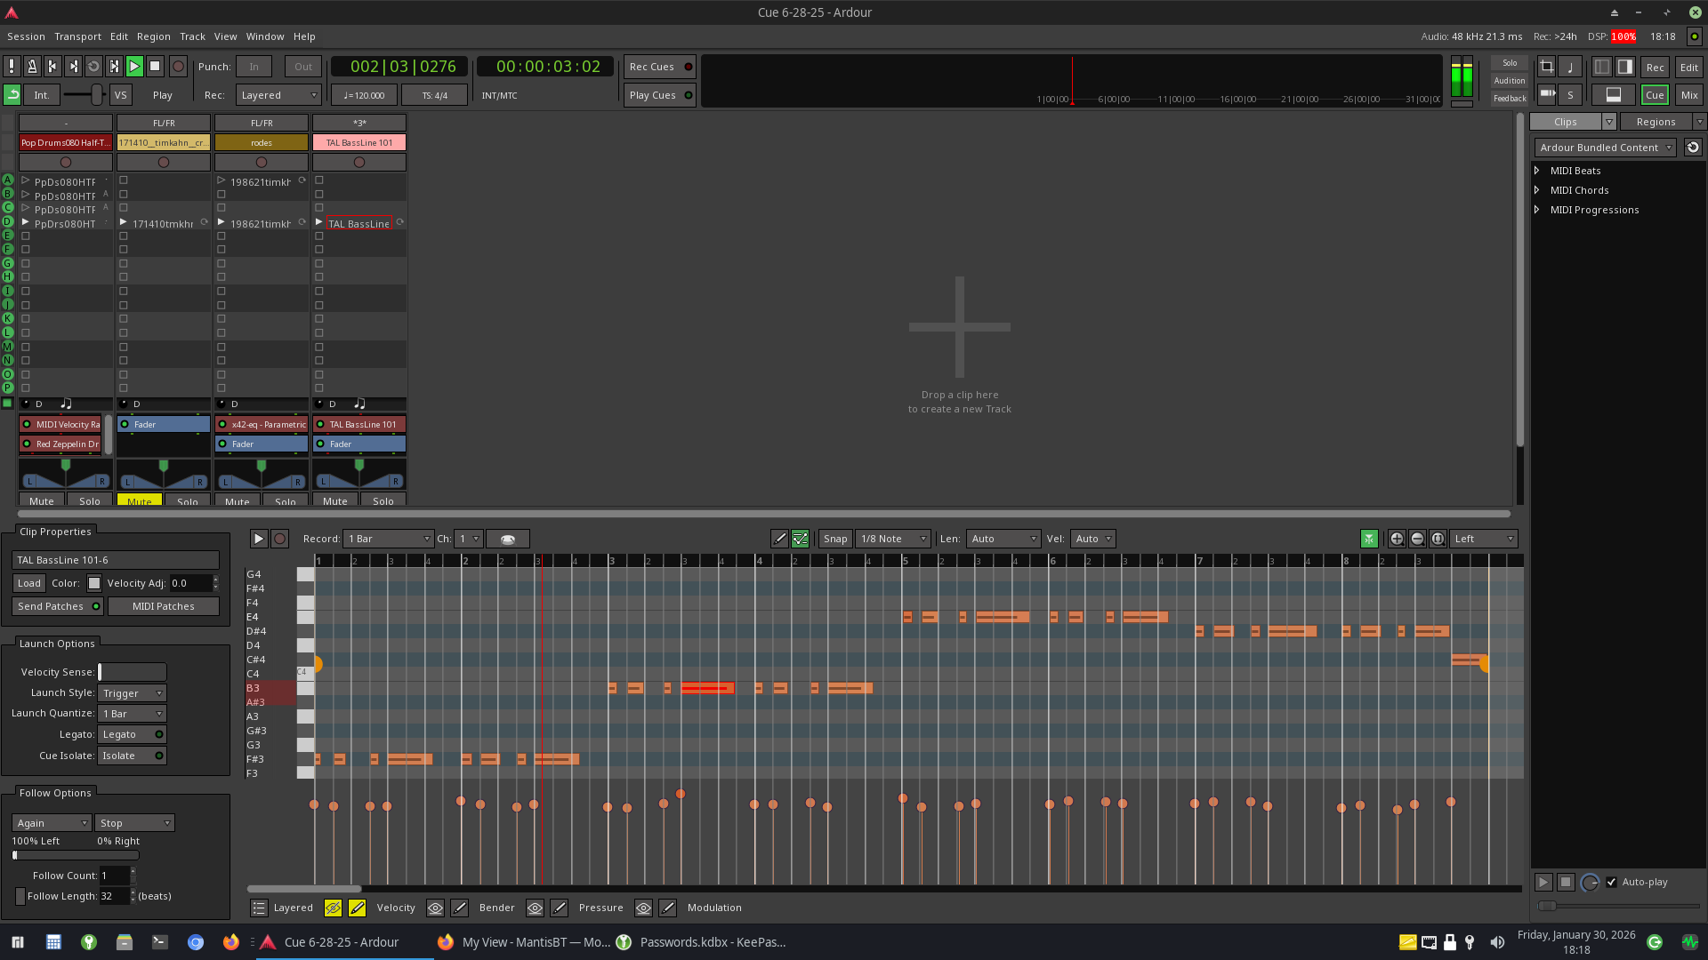Toggle the Auto-play checkbox

pyautogui.click(x=1611, y=882)
